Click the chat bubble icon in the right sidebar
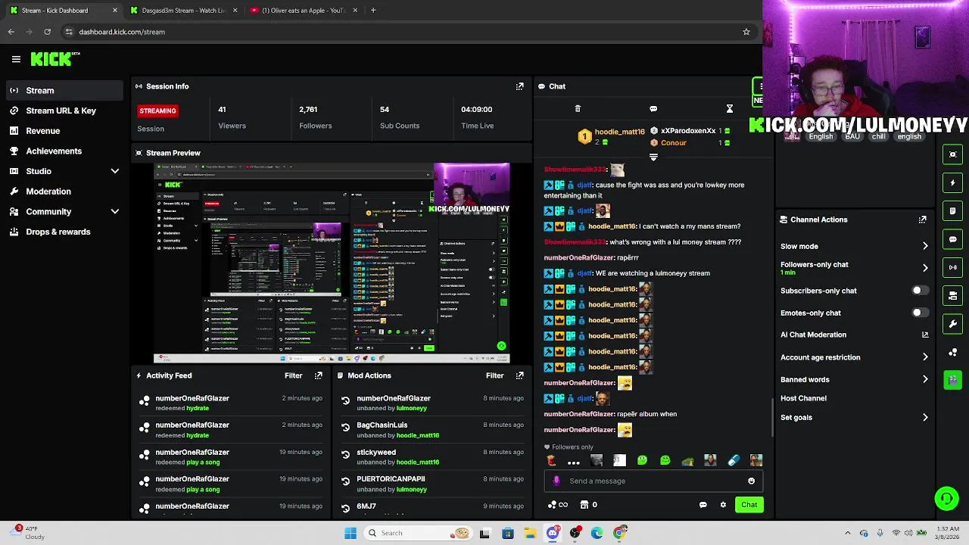Viewport: 969px width, 545px height. pos(953,239)
